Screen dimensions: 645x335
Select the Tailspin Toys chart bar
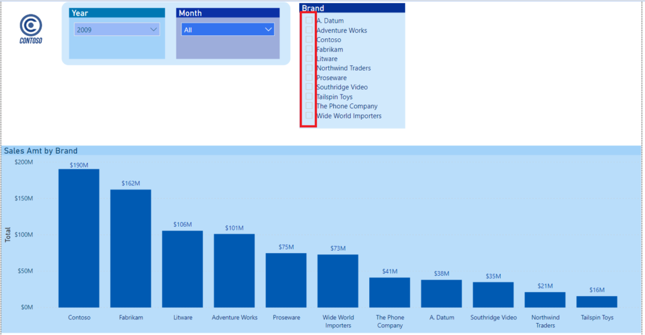pyautogui.click(x=597, y=302)
